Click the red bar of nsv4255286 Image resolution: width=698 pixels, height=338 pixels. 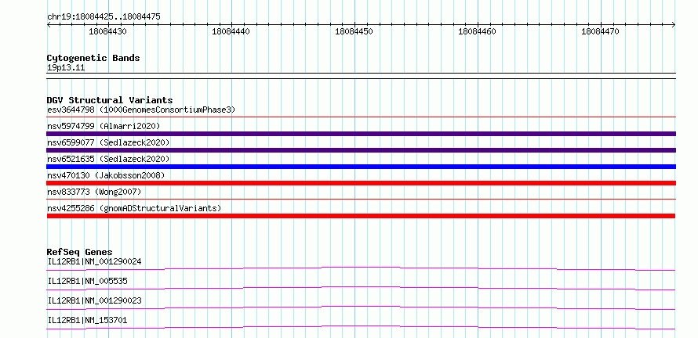click(x=362, y=216)
